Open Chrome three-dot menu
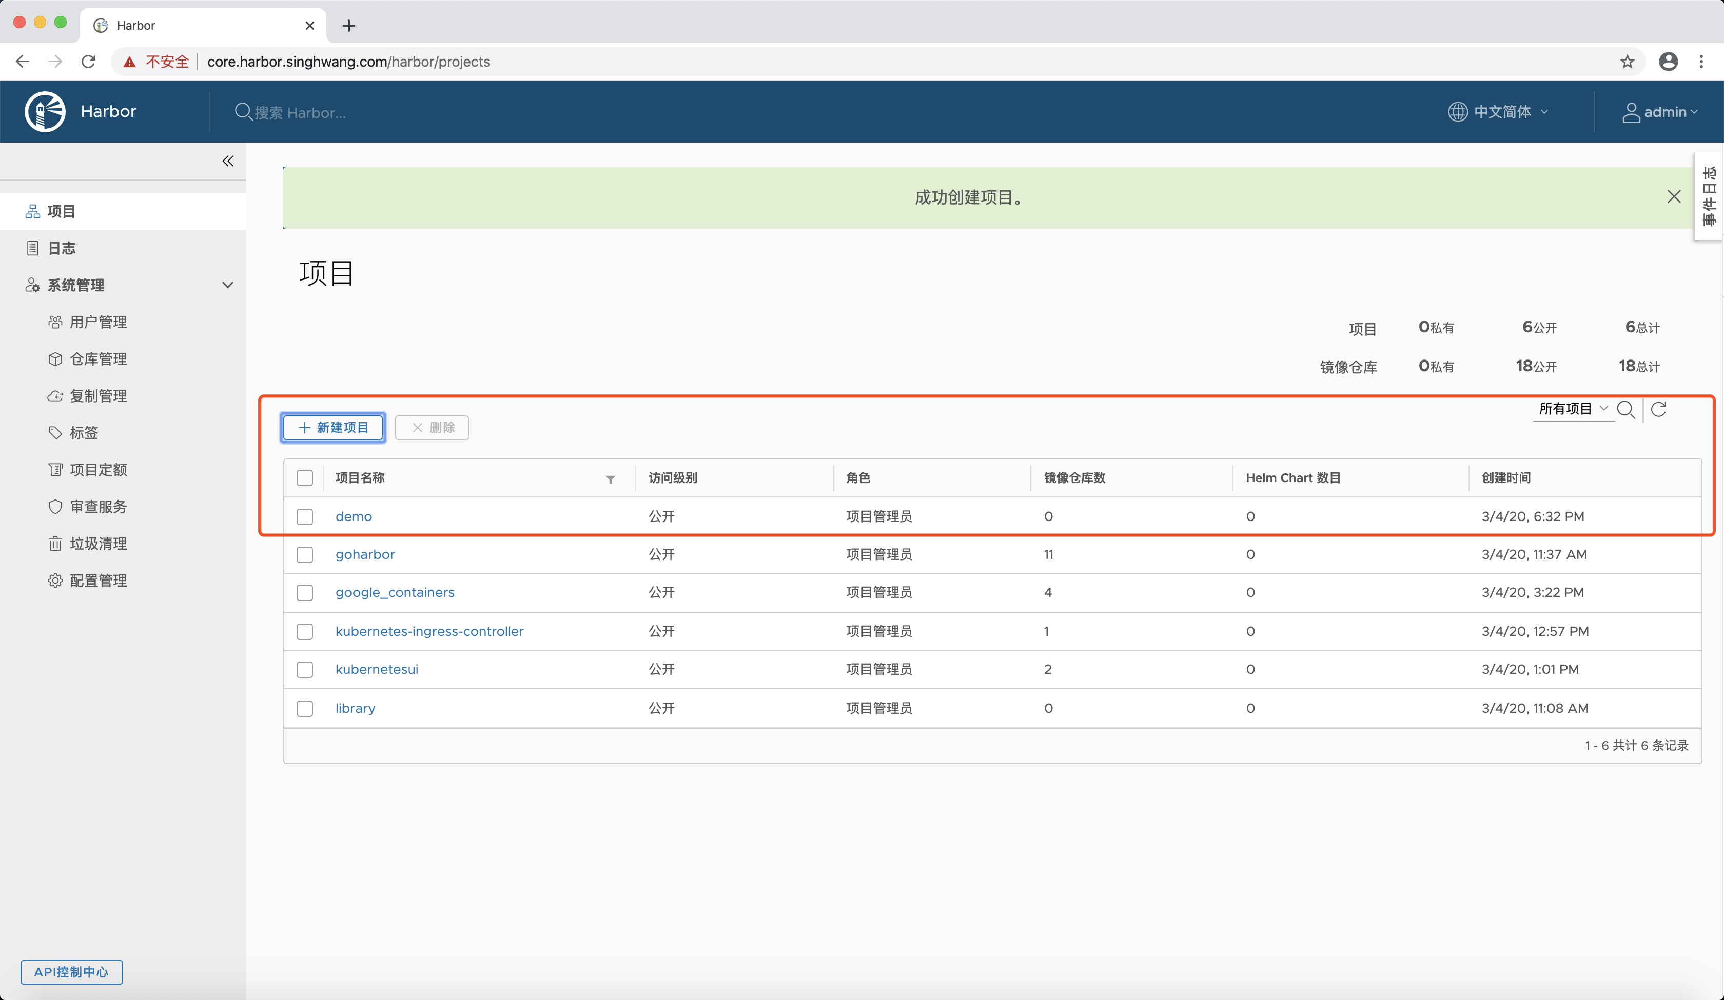 (x=1701, y=62)
